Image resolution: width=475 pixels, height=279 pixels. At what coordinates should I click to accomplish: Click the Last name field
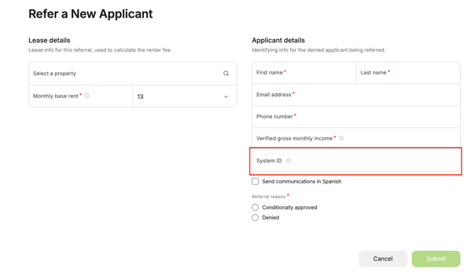point(408,73)
